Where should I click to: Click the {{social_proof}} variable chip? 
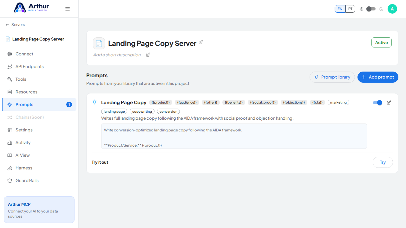[263, 103]
